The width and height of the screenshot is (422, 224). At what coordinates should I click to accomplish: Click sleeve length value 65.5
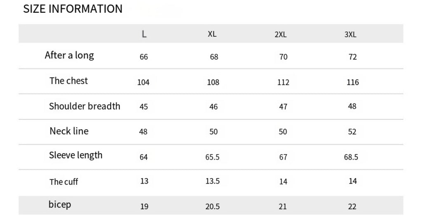[212, 157]
